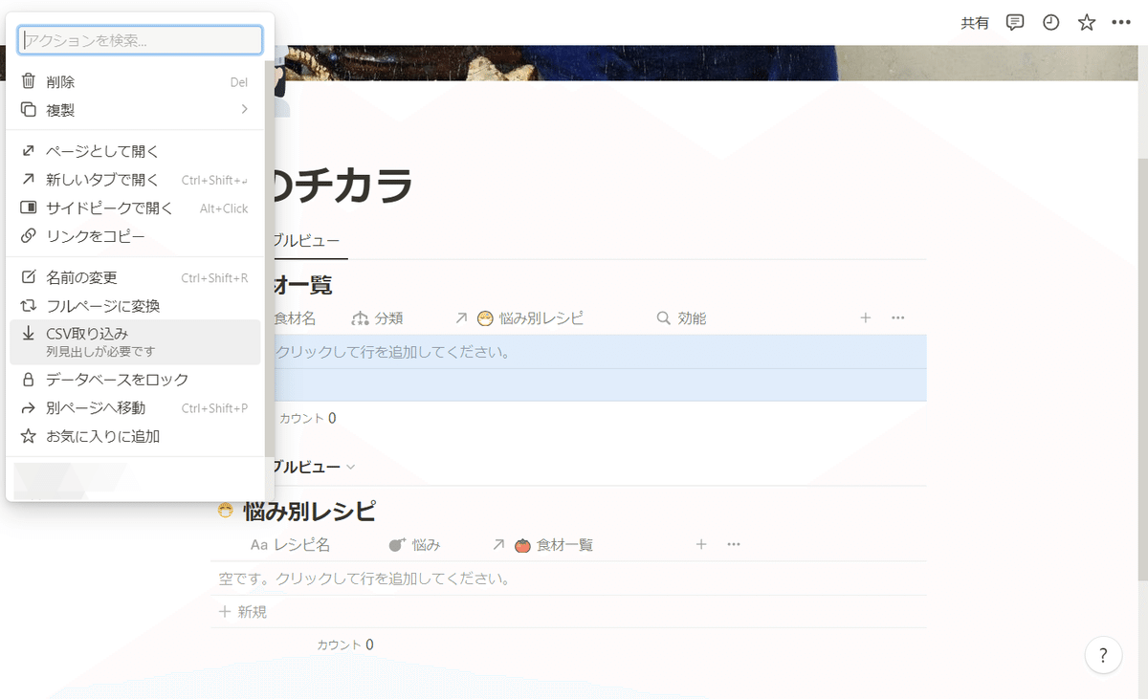Open the comments speech bubble icon
Viewport: 1148px width, 699px height.
[1016, 22]
